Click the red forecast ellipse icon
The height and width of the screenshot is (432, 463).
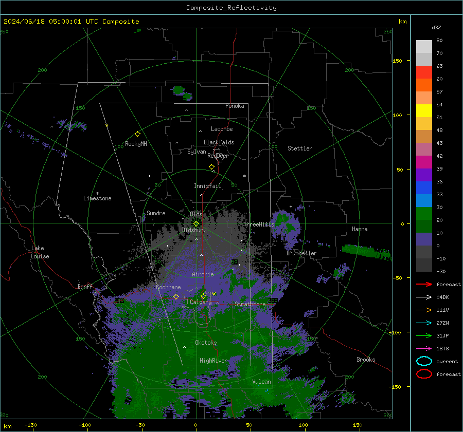coord(424,374)
